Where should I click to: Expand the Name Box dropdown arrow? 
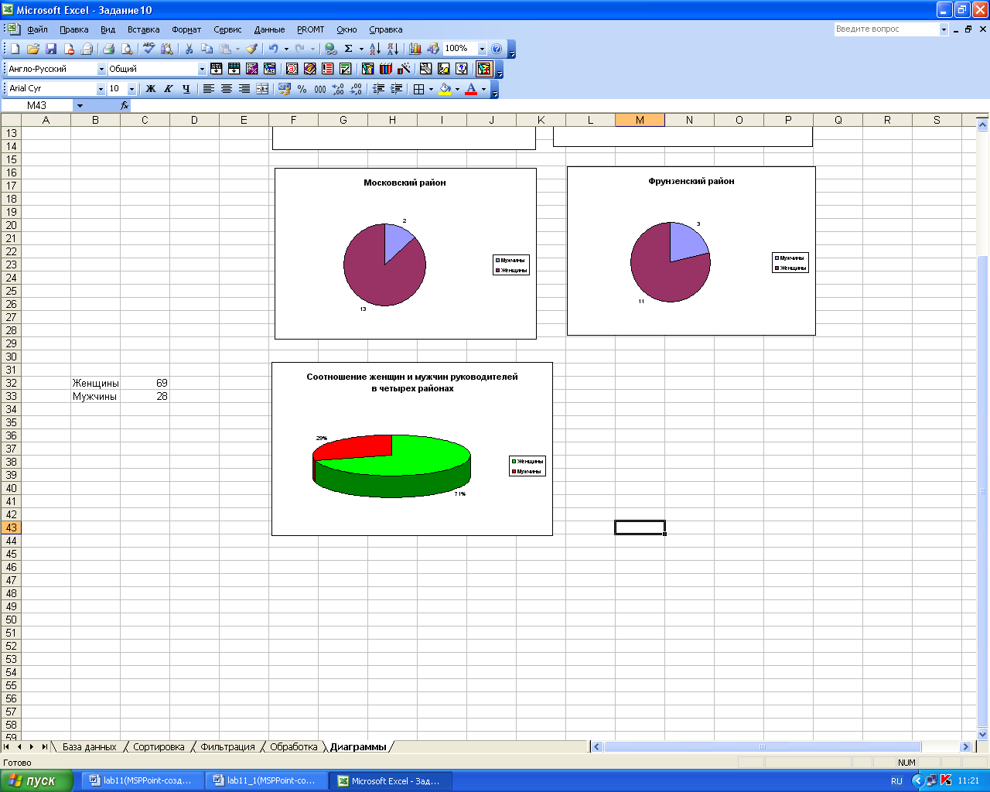80,106
